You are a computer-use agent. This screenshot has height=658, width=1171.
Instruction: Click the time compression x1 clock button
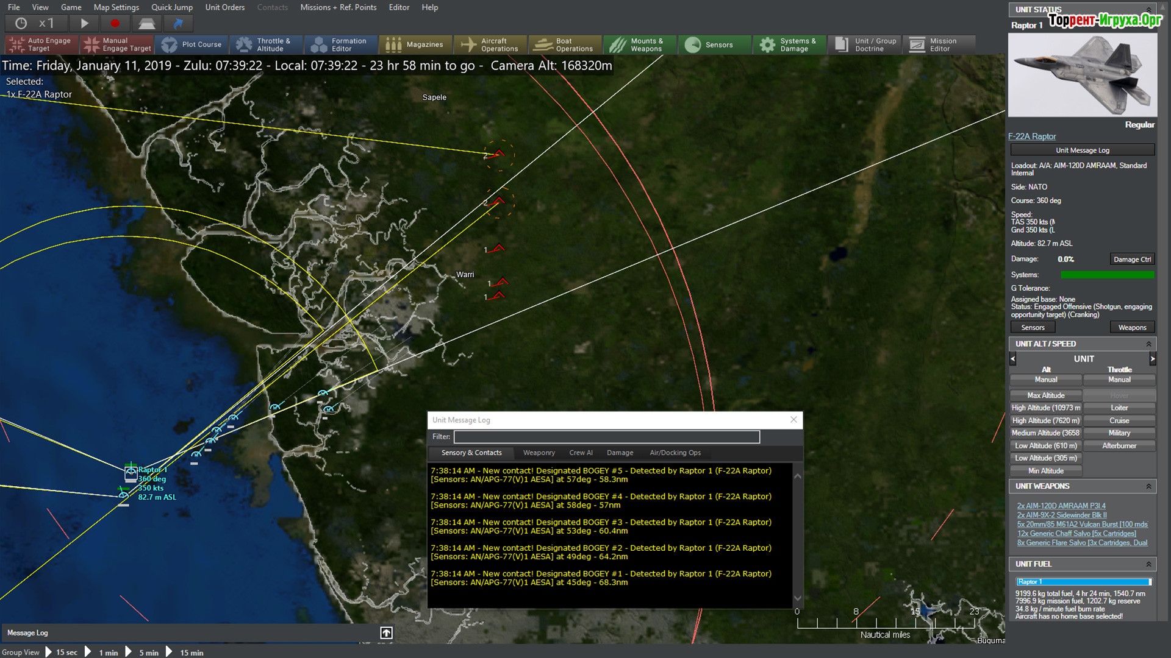pos(34,23)
